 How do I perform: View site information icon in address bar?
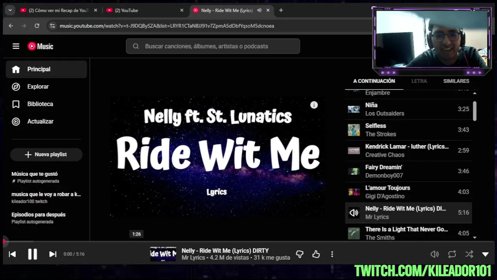(x=52, y=26)
